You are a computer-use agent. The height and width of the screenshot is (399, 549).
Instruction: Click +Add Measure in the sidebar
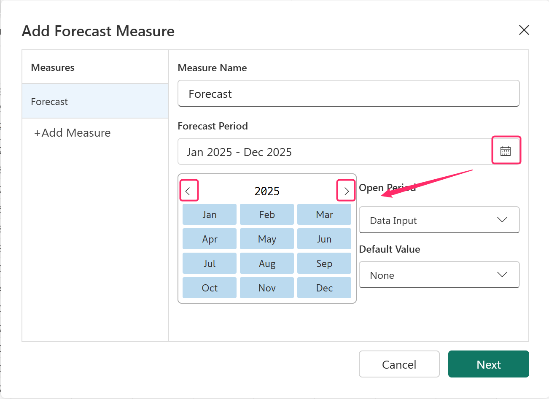(73, 133)
